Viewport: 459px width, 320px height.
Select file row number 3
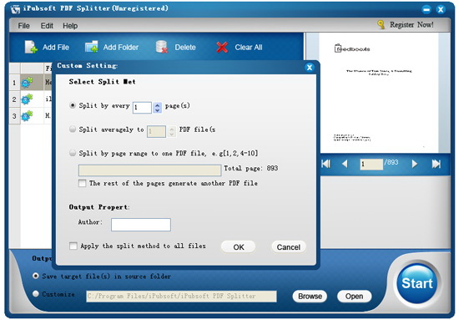(x=31, y=116)
